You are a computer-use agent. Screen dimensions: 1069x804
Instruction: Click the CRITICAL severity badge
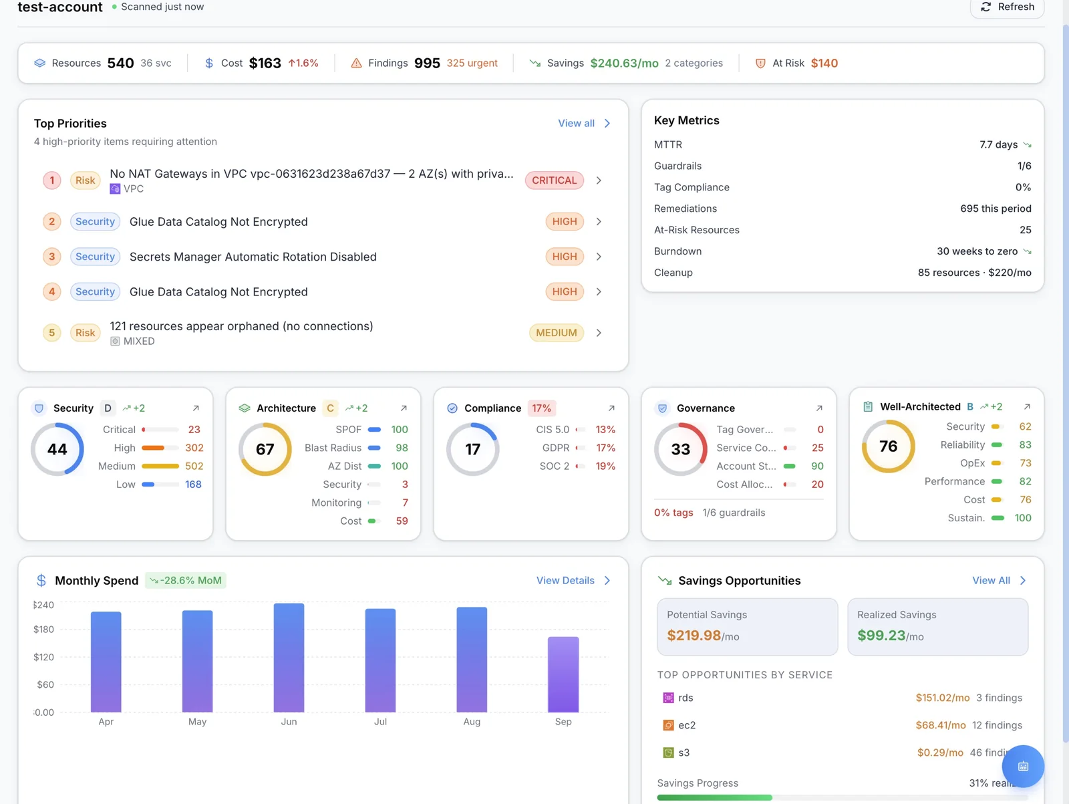[554, 180]
